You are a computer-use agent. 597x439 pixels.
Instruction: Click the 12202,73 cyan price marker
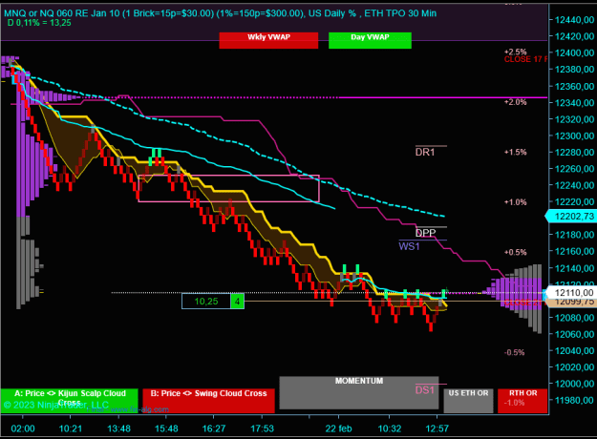tap(571, 216)
